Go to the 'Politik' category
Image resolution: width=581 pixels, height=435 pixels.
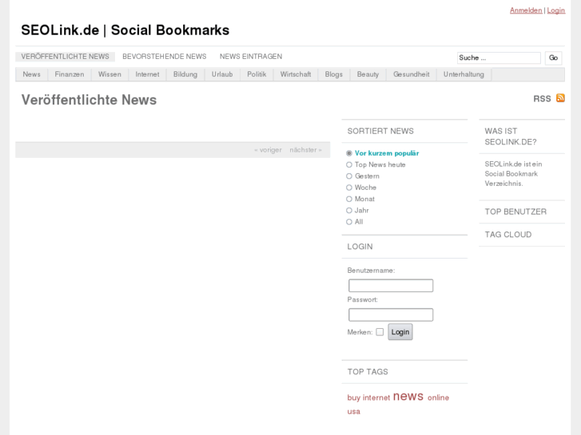click(257, 74)
